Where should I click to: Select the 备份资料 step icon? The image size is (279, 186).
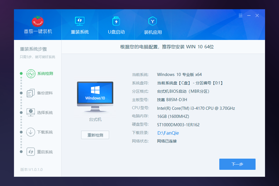point(31,93)
